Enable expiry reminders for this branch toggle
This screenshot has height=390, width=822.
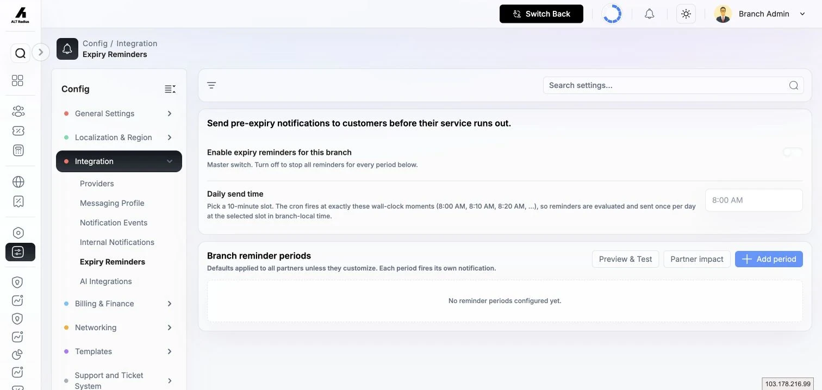[793, 153]
